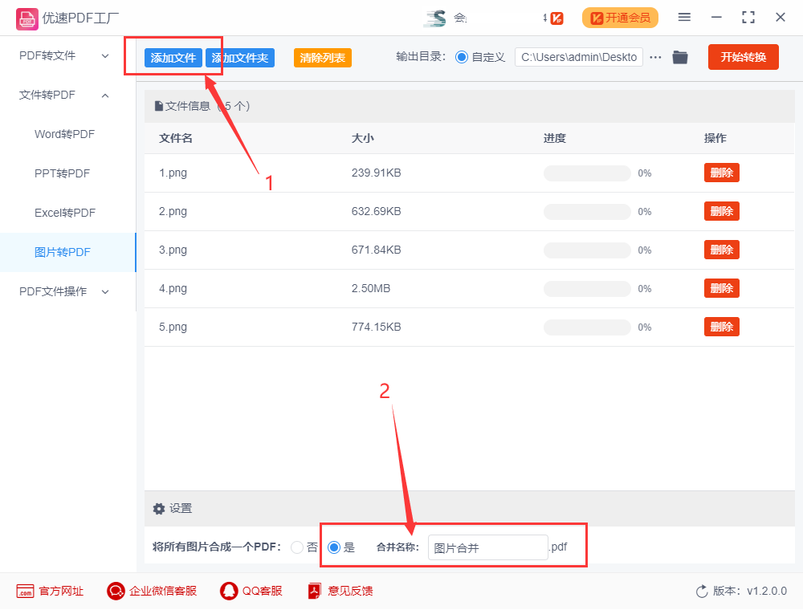Screen dimensions: 803x610
Task: Click the 大小 column header
Action: point(363,138)
